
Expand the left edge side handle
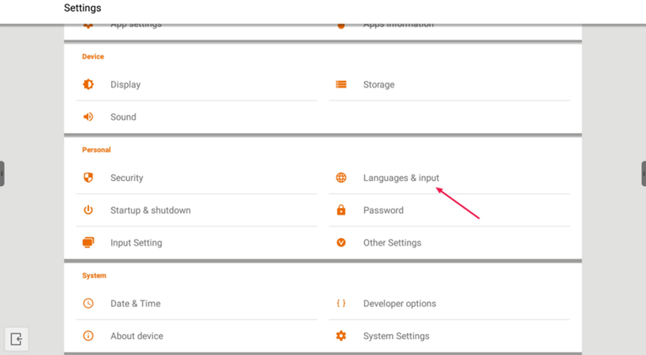pos(3,173)
